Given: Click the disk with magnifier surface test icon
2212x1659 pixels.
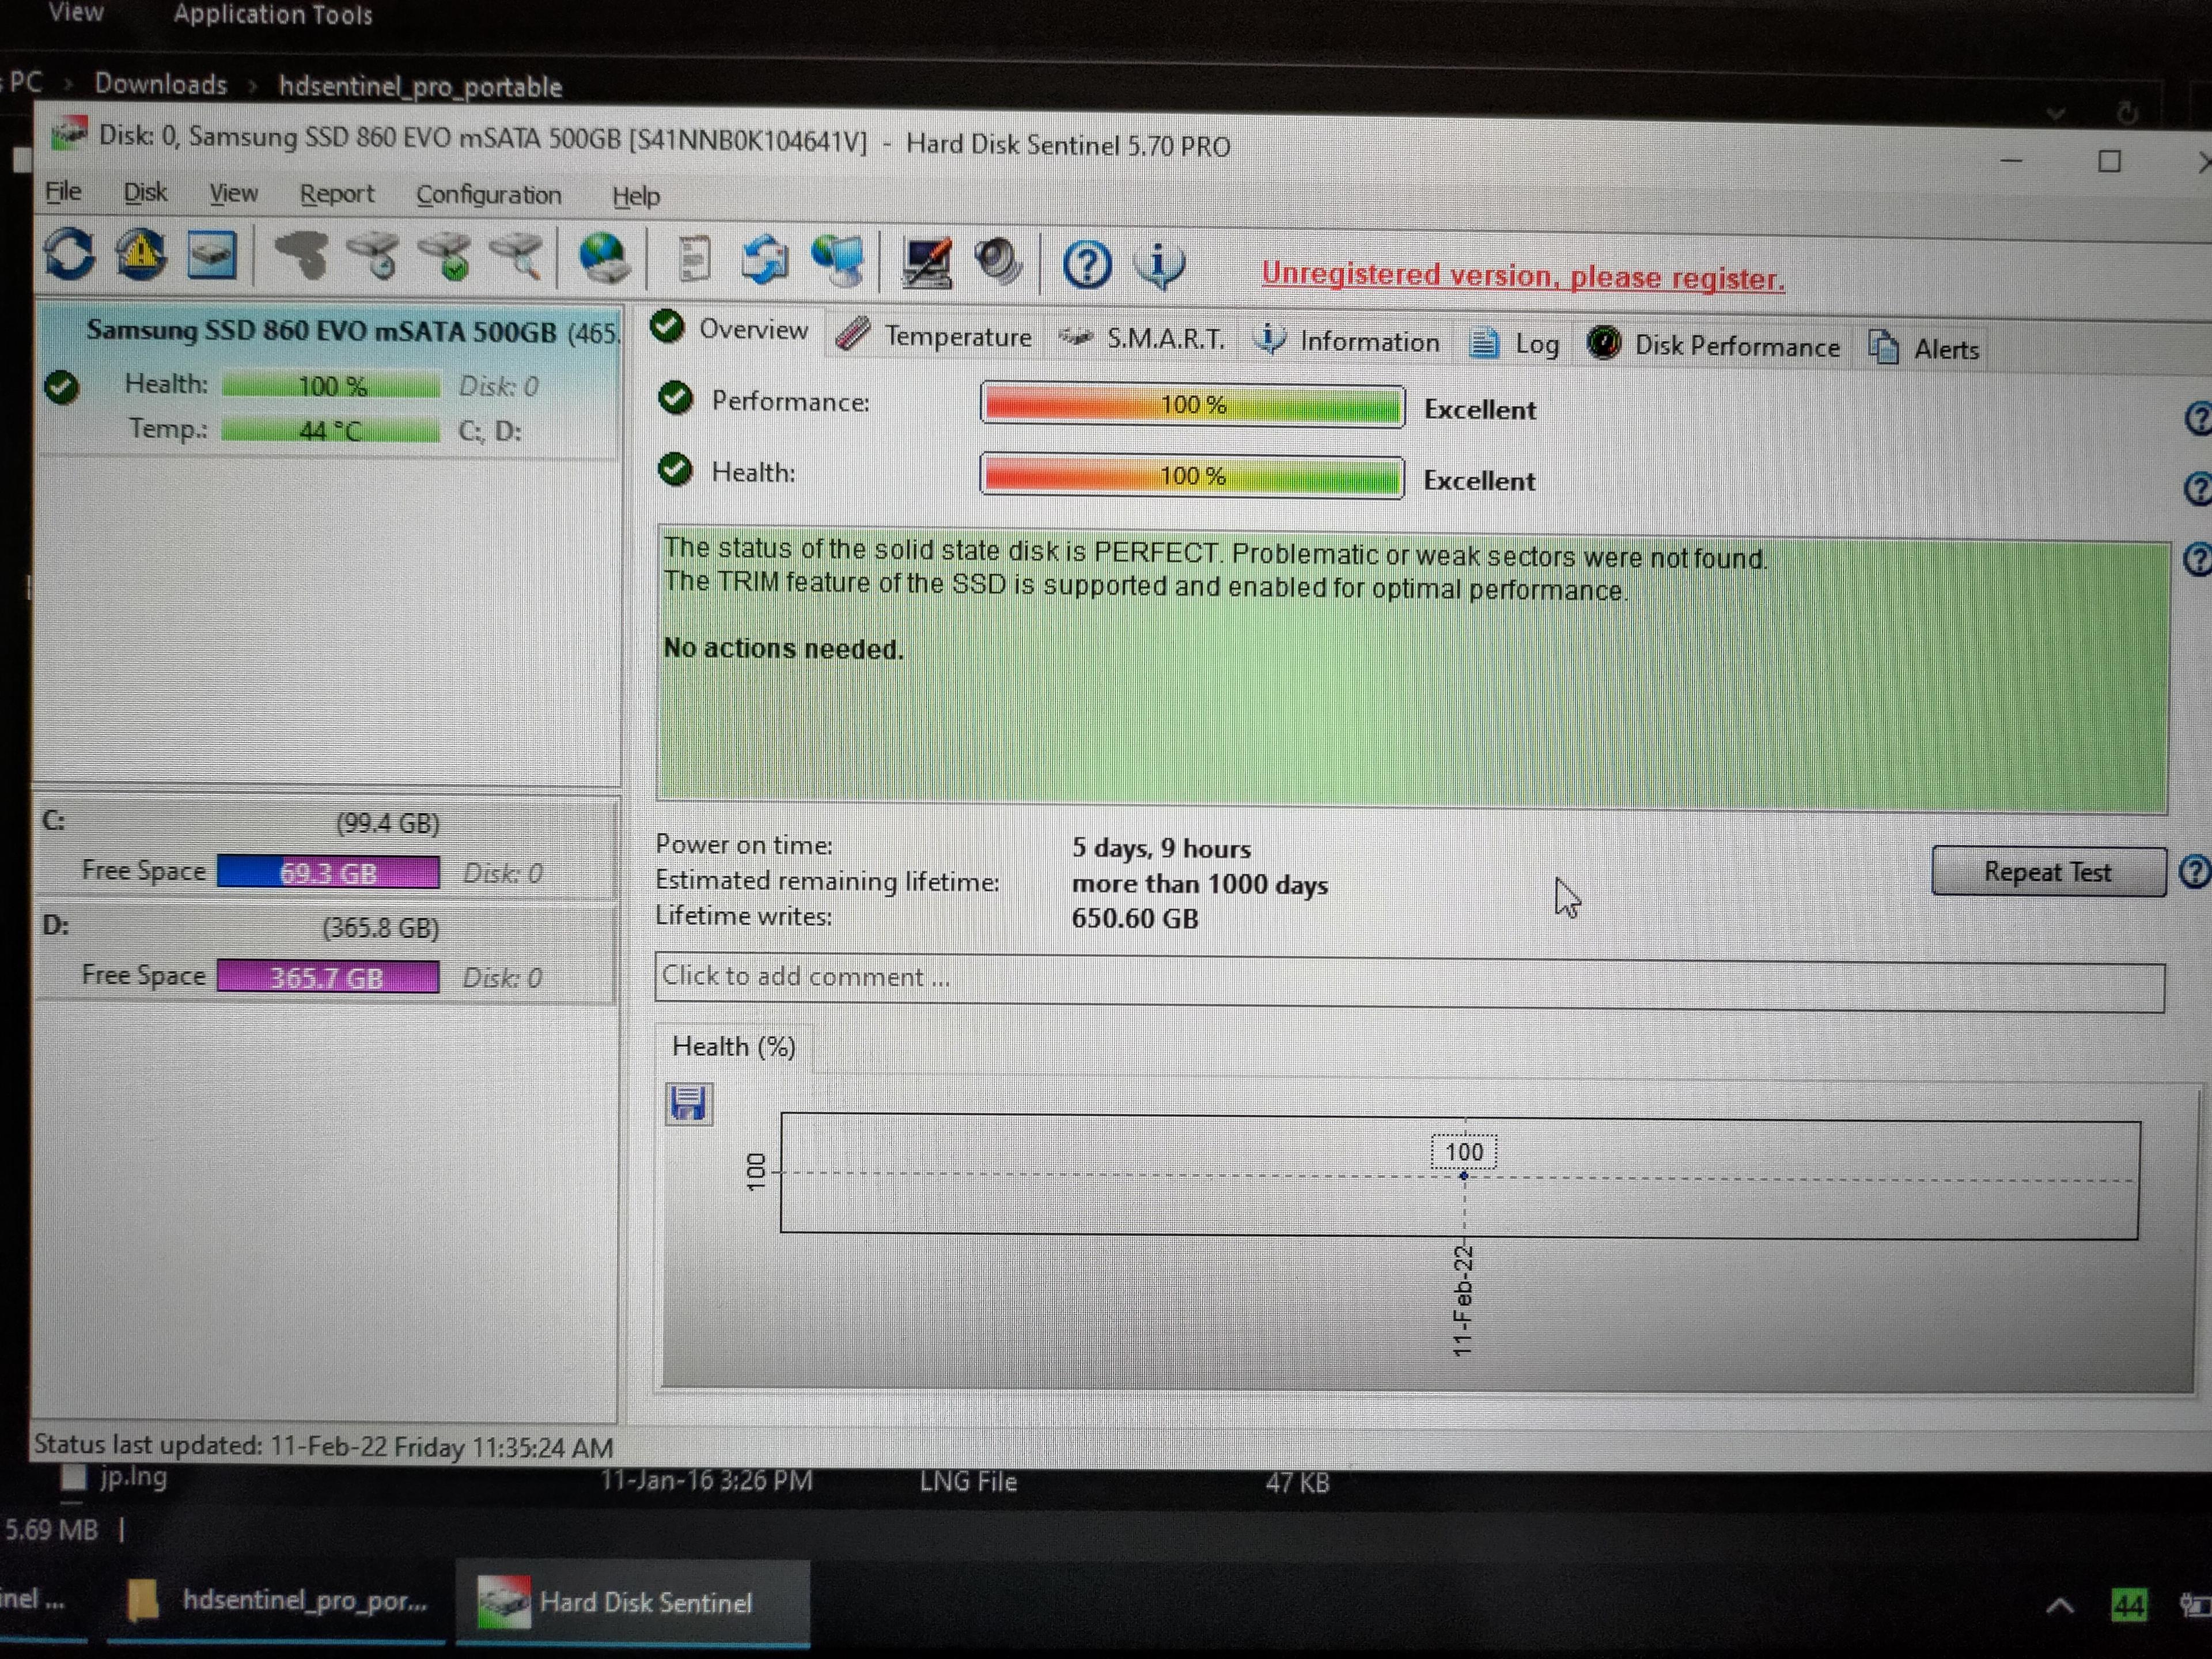Looking at the screenshot, I should coord(518,258).
